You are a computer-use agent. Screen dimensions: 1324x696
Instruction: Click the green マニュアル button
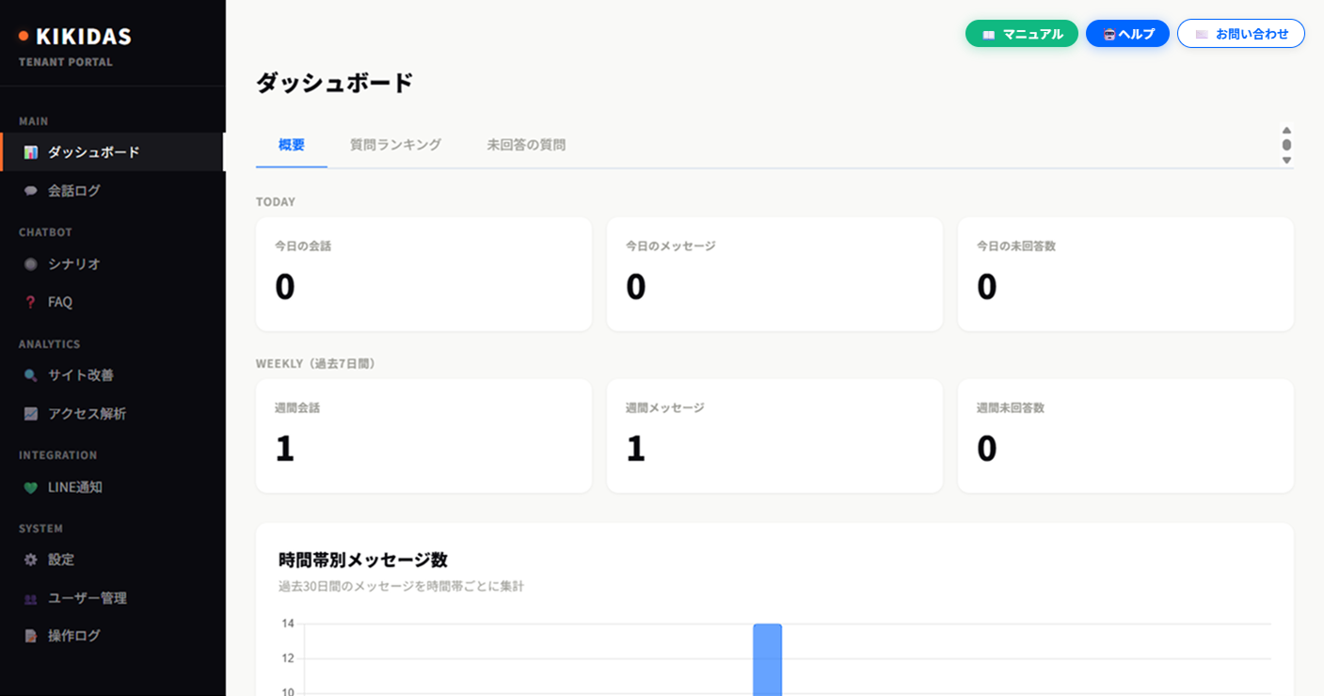coord(1022,34)
